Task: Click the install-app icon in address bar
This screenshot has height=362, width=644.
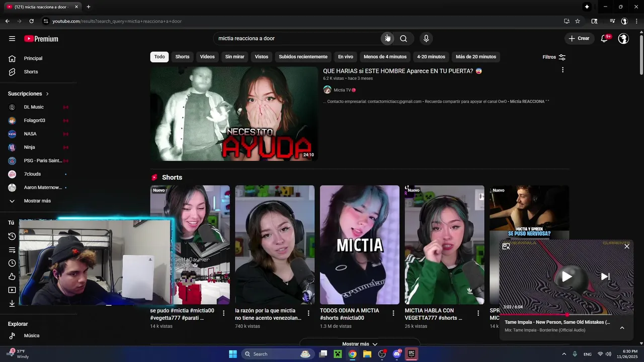Action: click(x=567, y=21)
